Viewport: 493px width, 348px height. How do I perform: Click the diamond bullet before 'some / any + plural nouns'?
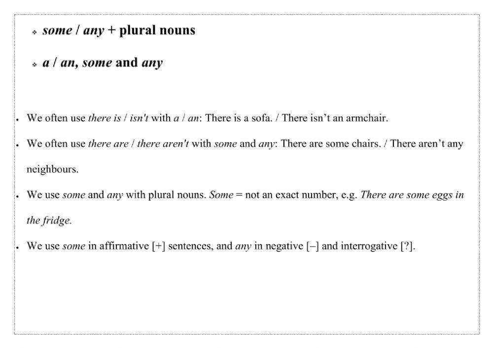[35, 32]
